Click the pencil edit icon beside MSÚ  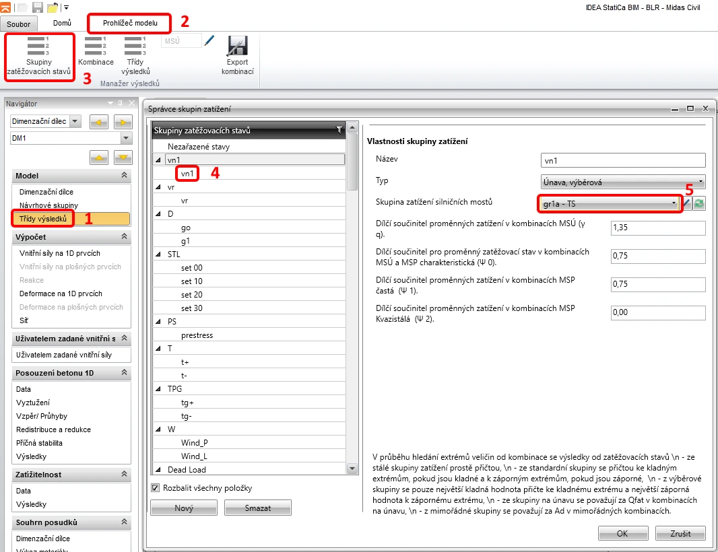tap(209, 40)
